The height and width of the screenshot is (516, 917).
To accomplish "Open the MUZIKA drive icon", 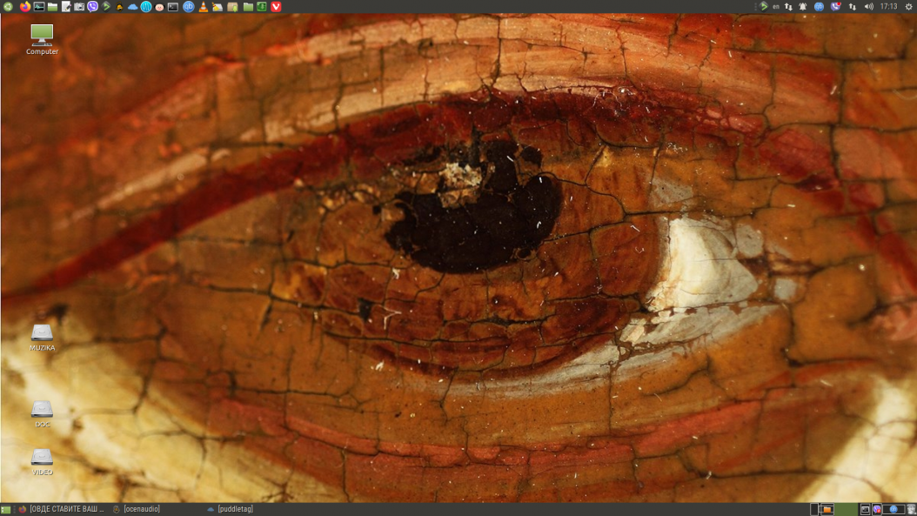I will [42, 338].
